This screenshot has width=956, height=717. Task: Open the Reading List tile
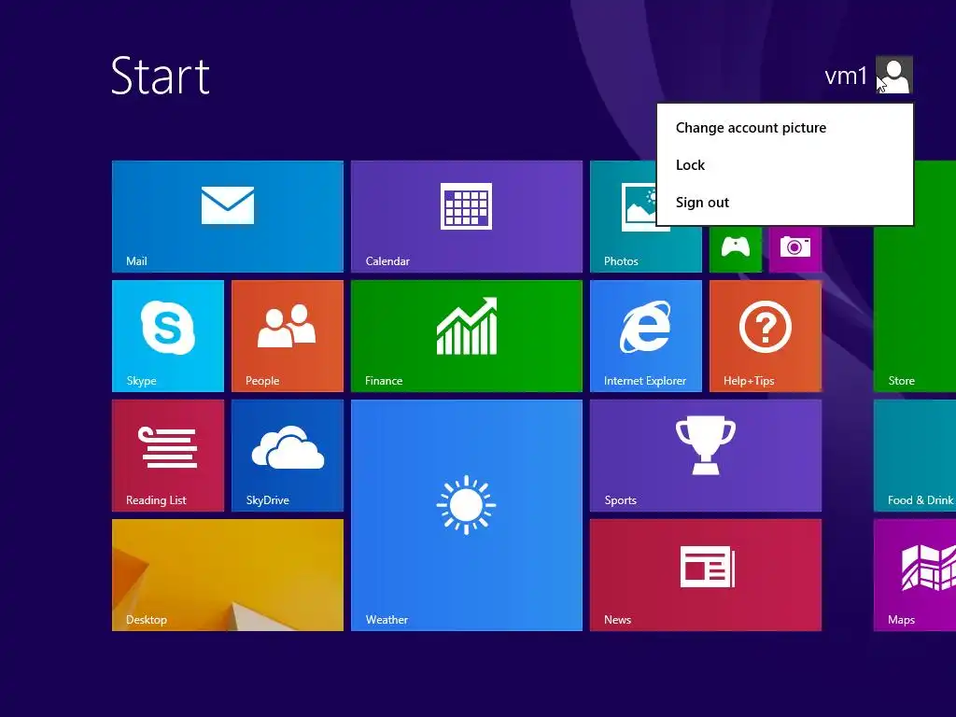pos(168,456)
